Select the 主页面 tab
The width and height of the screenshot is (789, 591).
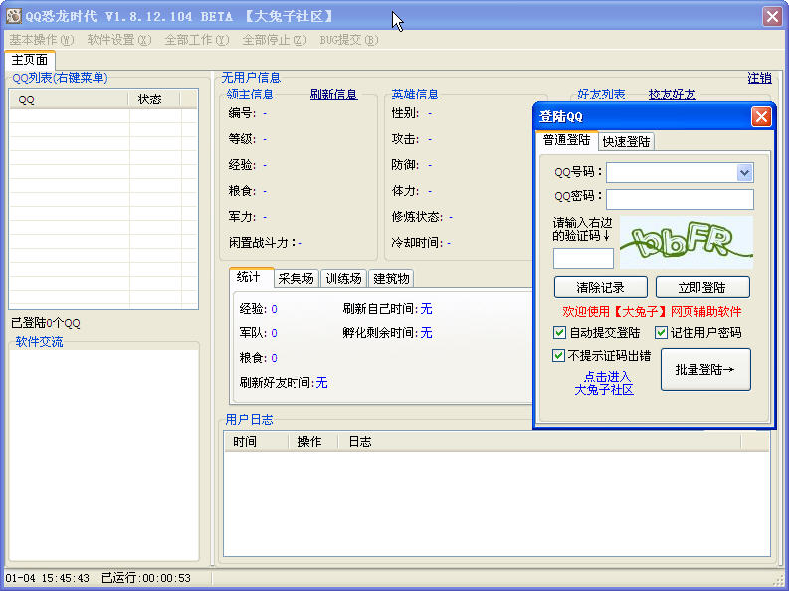(x=30, y=60)
